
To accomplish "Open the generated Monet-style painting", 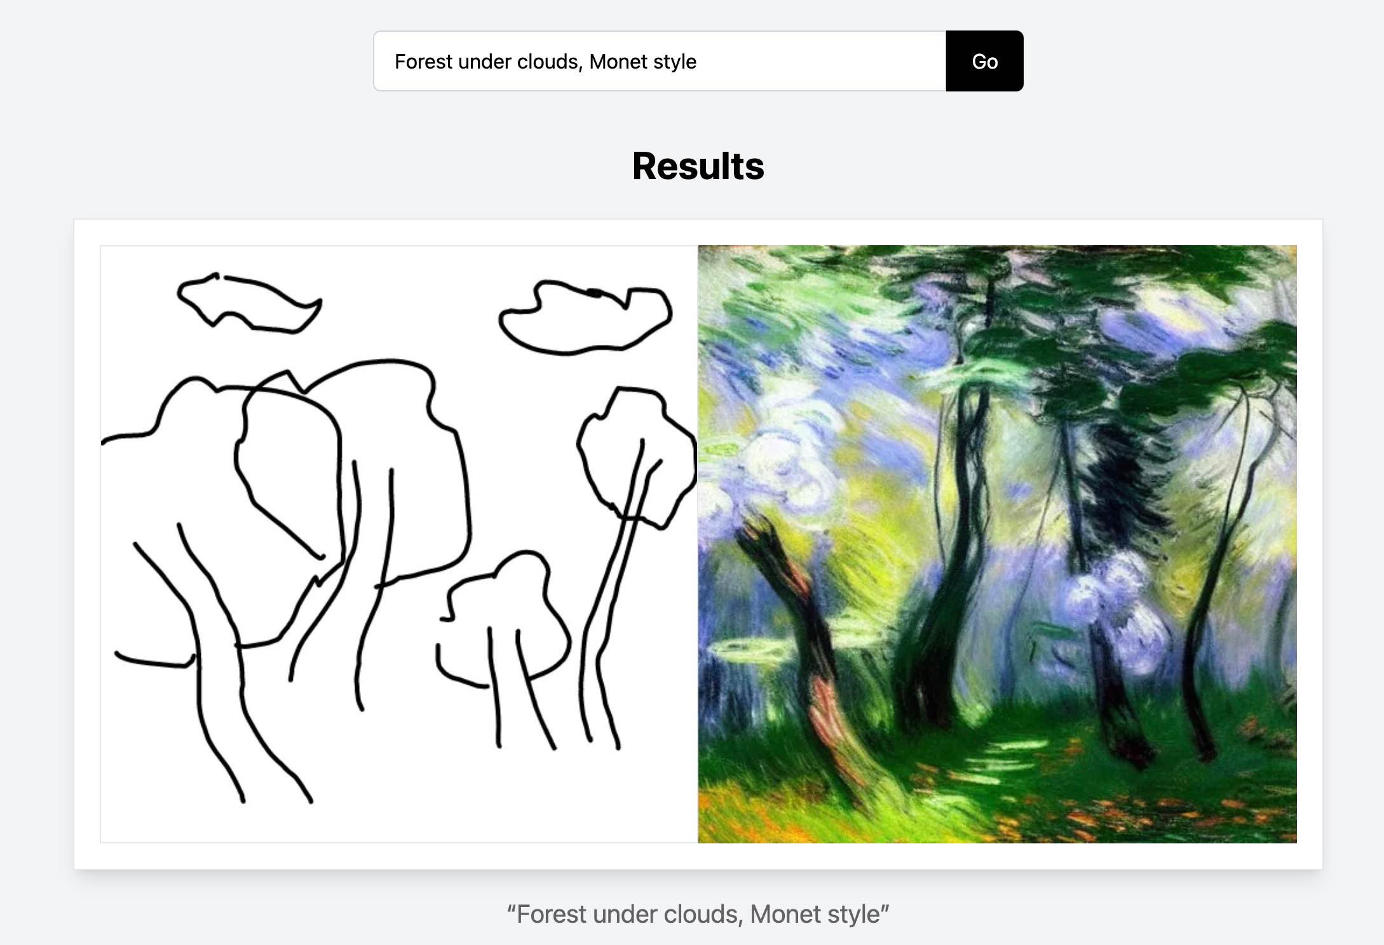I will pyautogui.click(x=997, y=544).
